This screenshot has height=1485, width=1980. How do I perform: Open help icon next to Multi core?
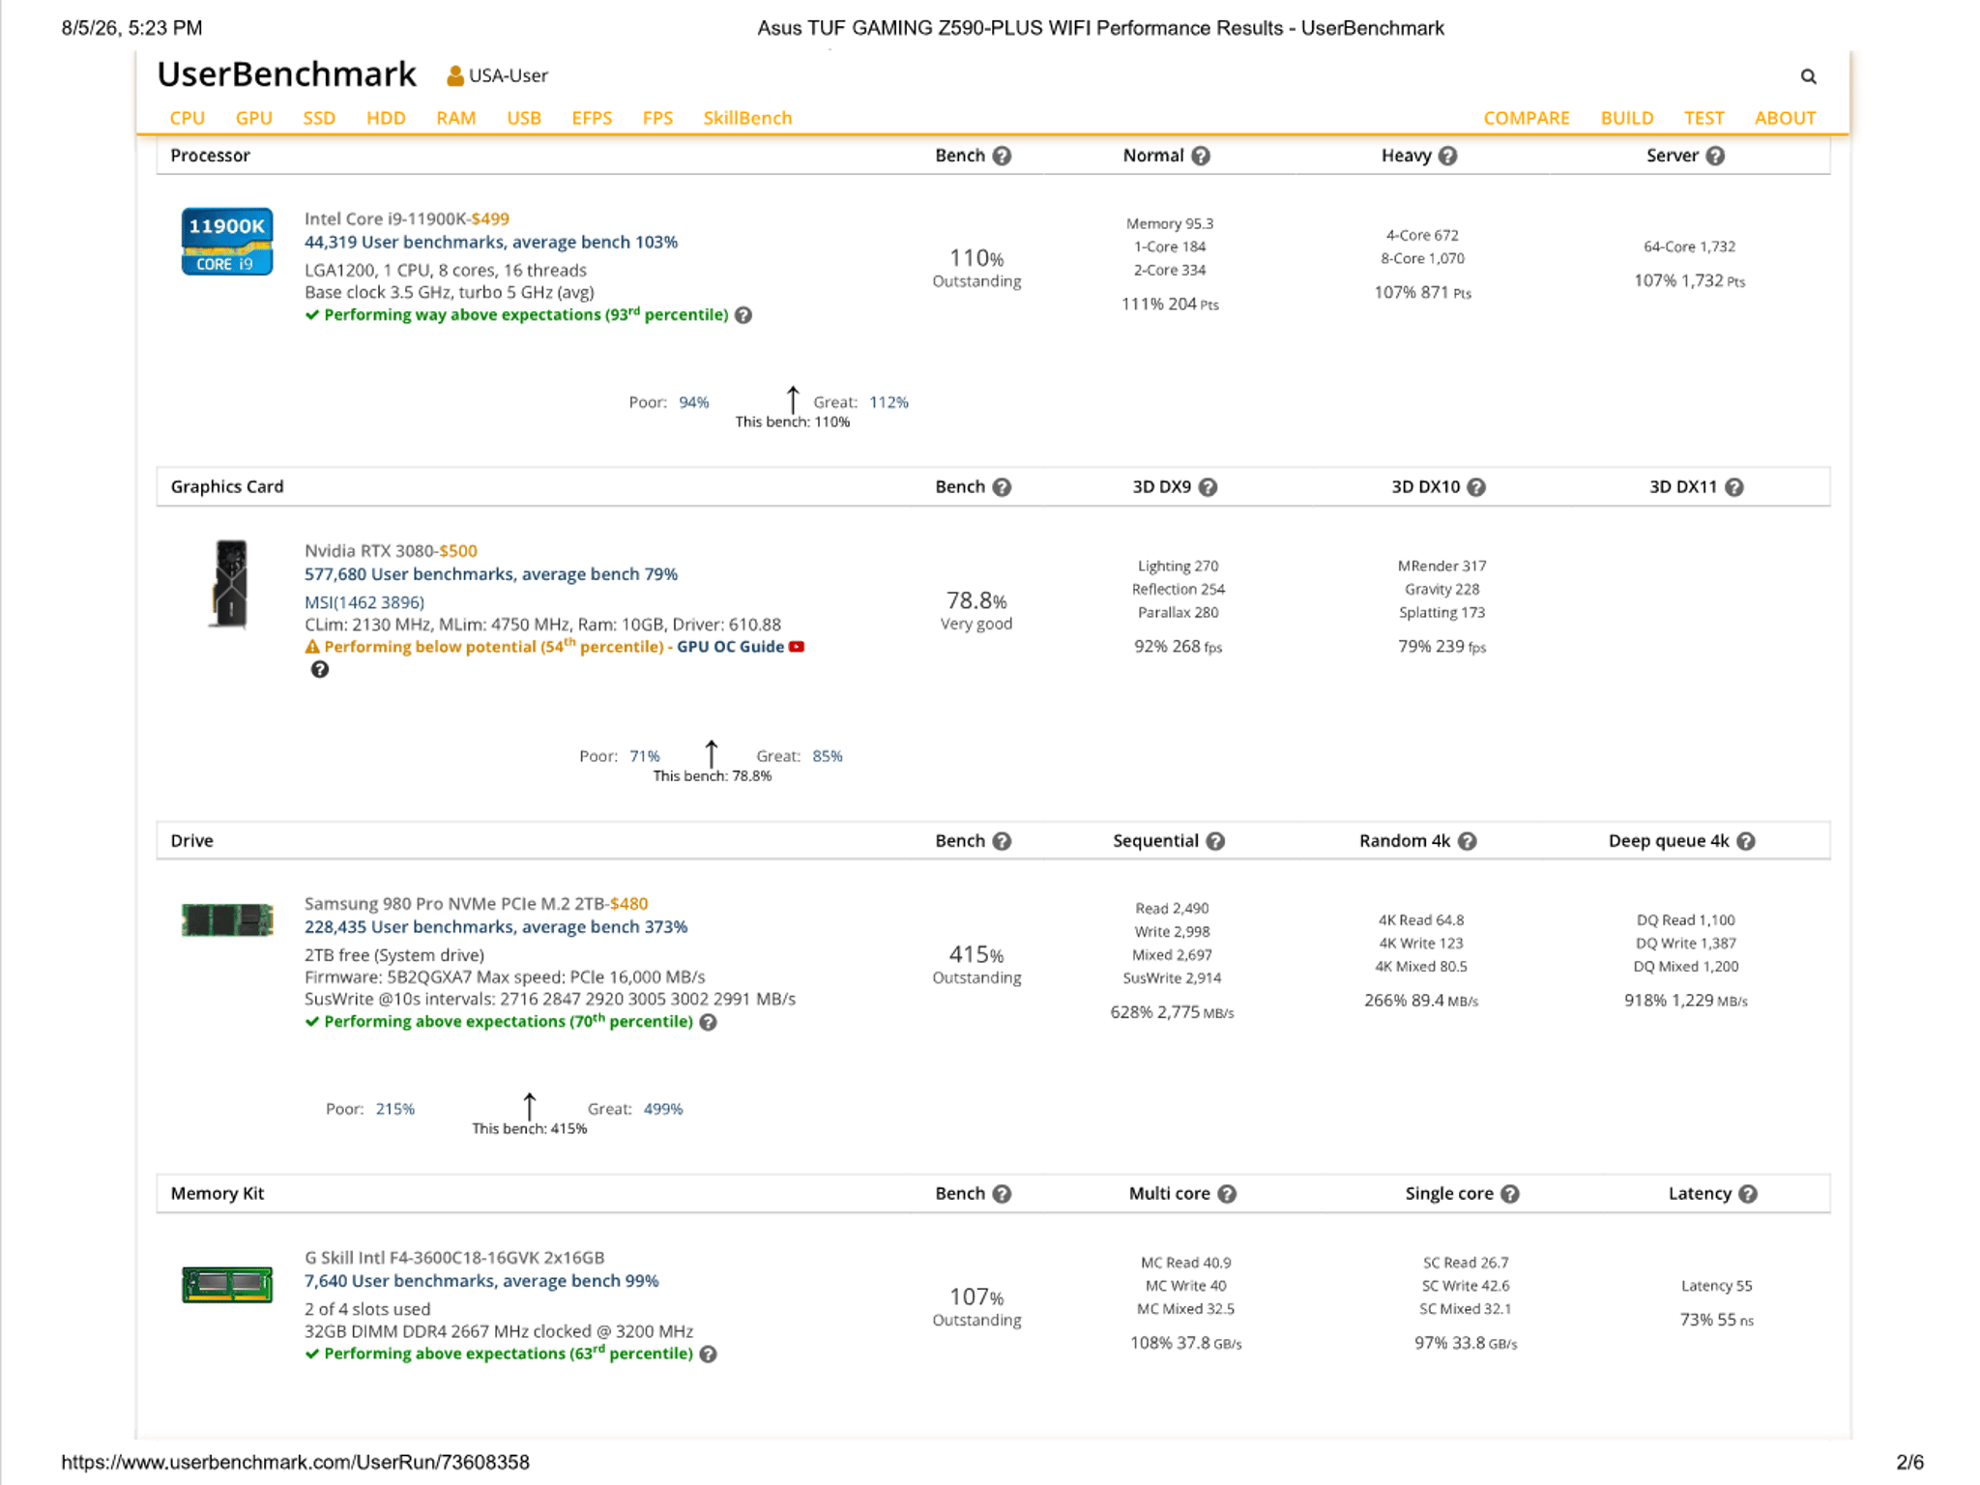coord(1227,1194)
